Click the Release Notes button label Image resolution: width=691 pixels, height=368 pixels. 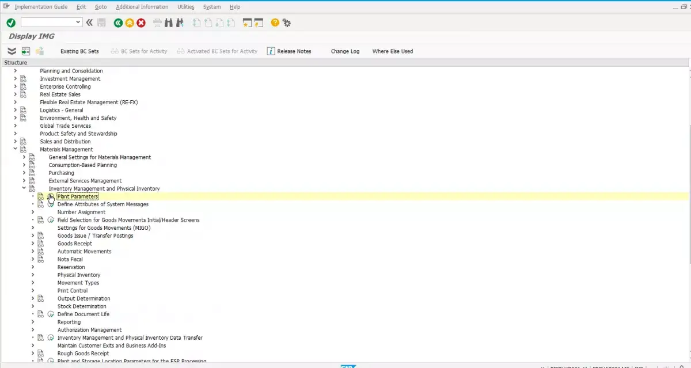[294, 51]
